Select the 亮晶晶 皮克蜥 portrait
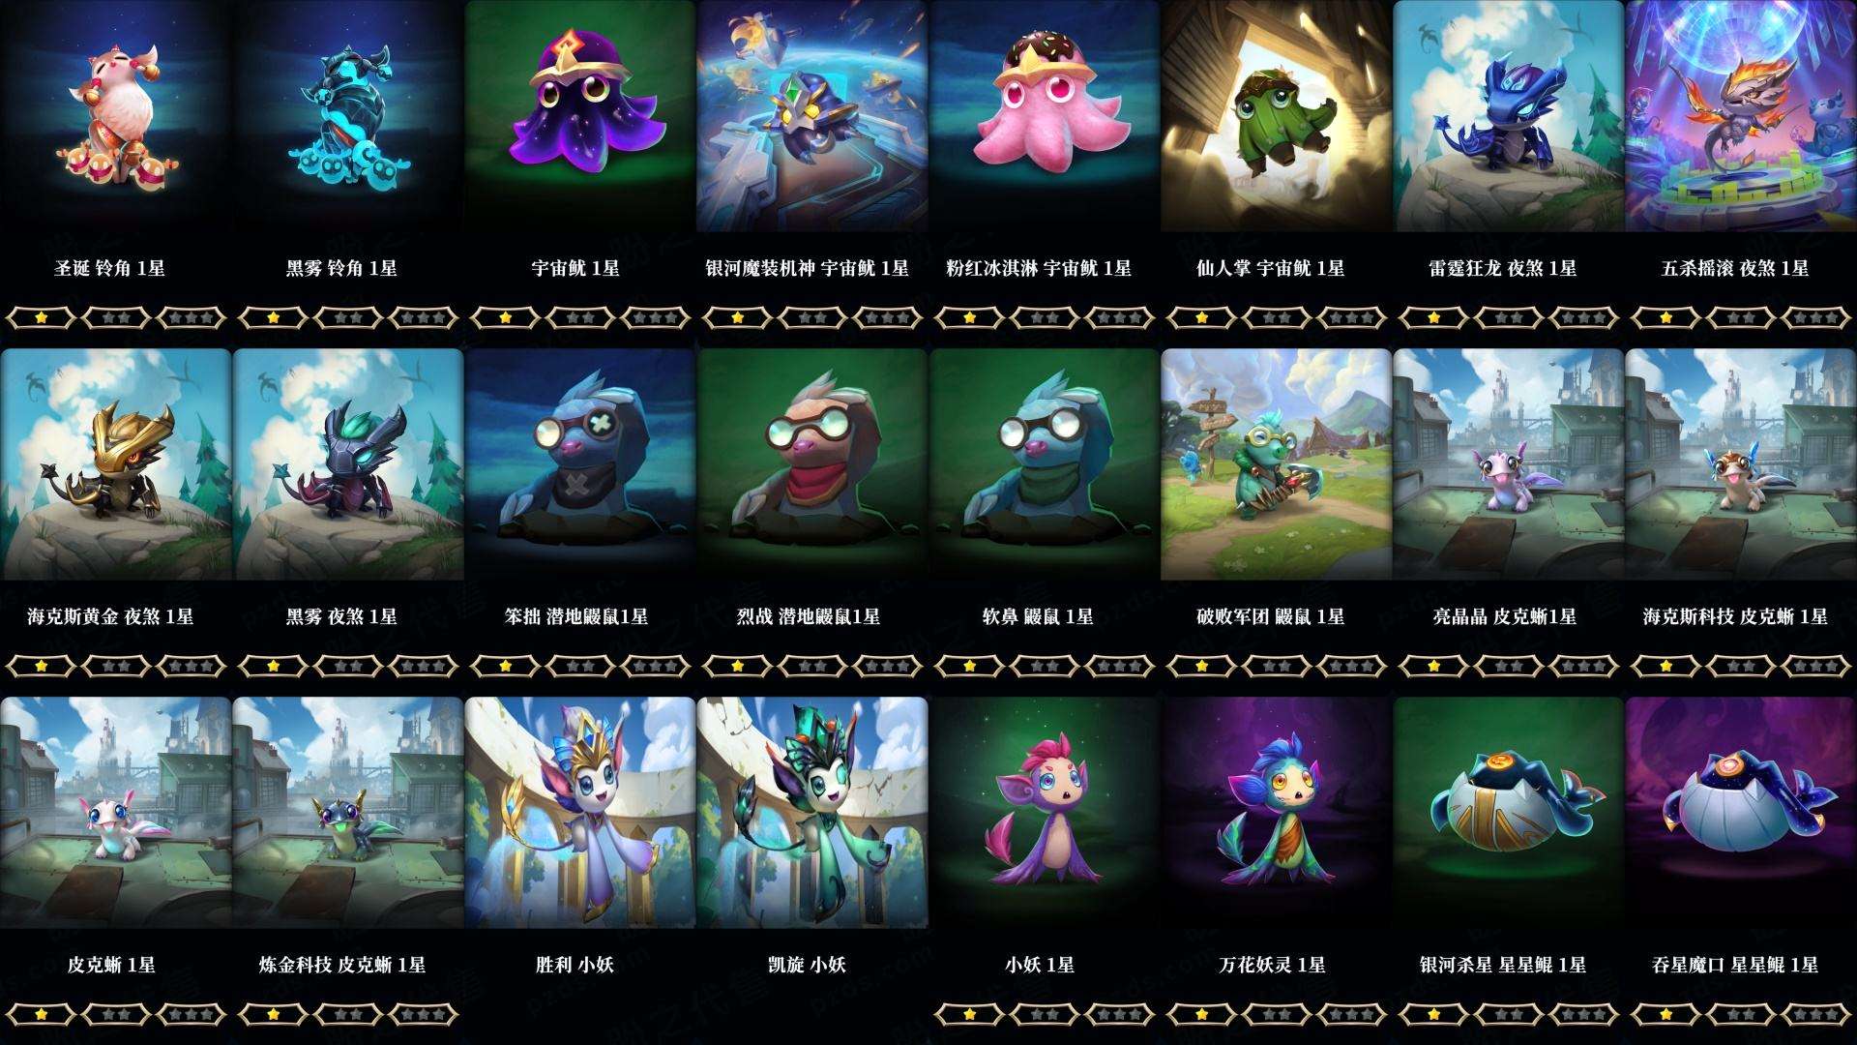 [1508, 464]
